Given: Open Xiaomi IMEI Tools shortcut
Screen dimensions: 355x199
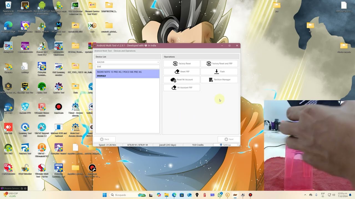Looking at the screenshot, I should pos(42,49).
